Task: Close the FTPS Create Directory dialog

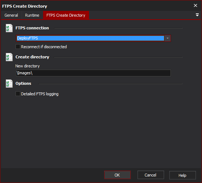Action: pos(195,5)
